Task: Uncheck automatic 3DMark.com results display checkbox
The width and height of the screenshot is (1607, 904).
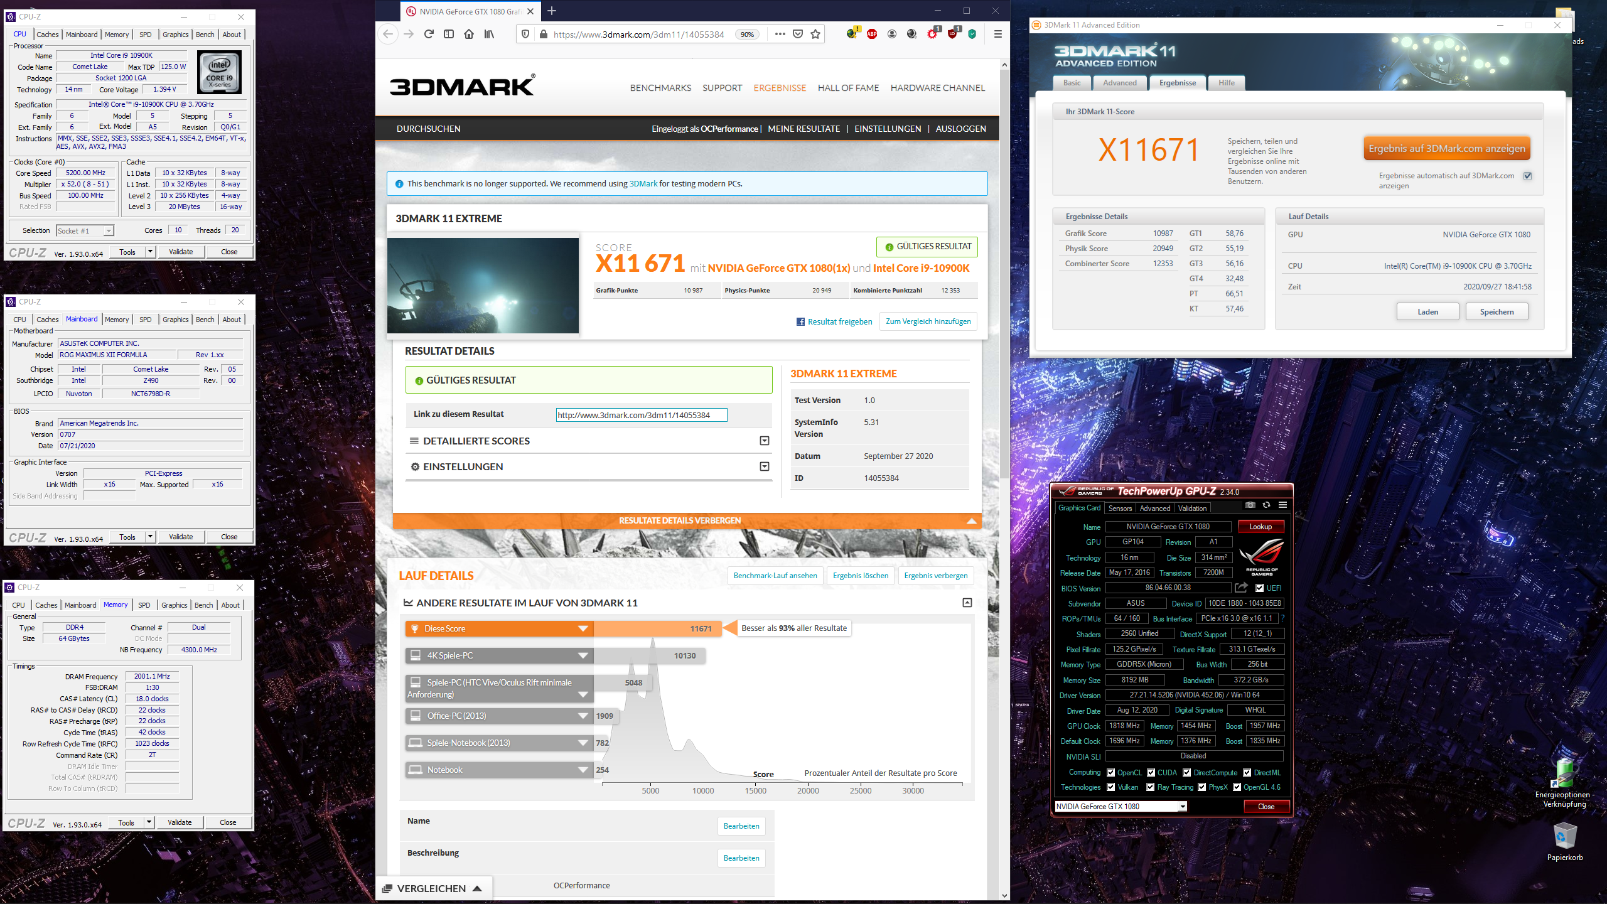Action: click(1527, 176)
